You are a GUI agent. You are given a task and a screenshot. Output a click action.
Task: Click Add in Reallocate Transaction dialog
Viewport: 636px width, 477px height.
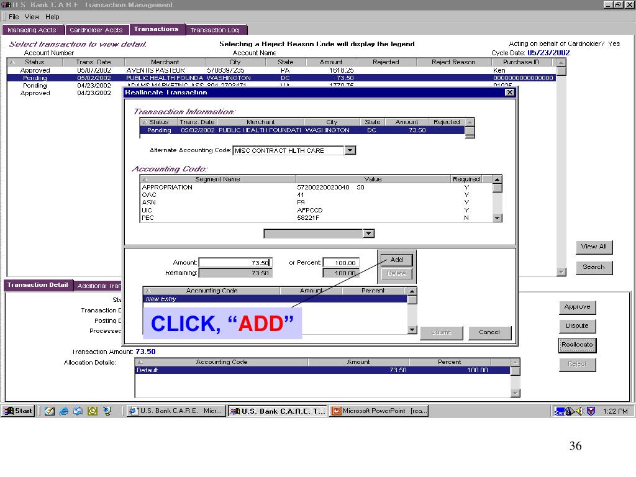(396, 260)
